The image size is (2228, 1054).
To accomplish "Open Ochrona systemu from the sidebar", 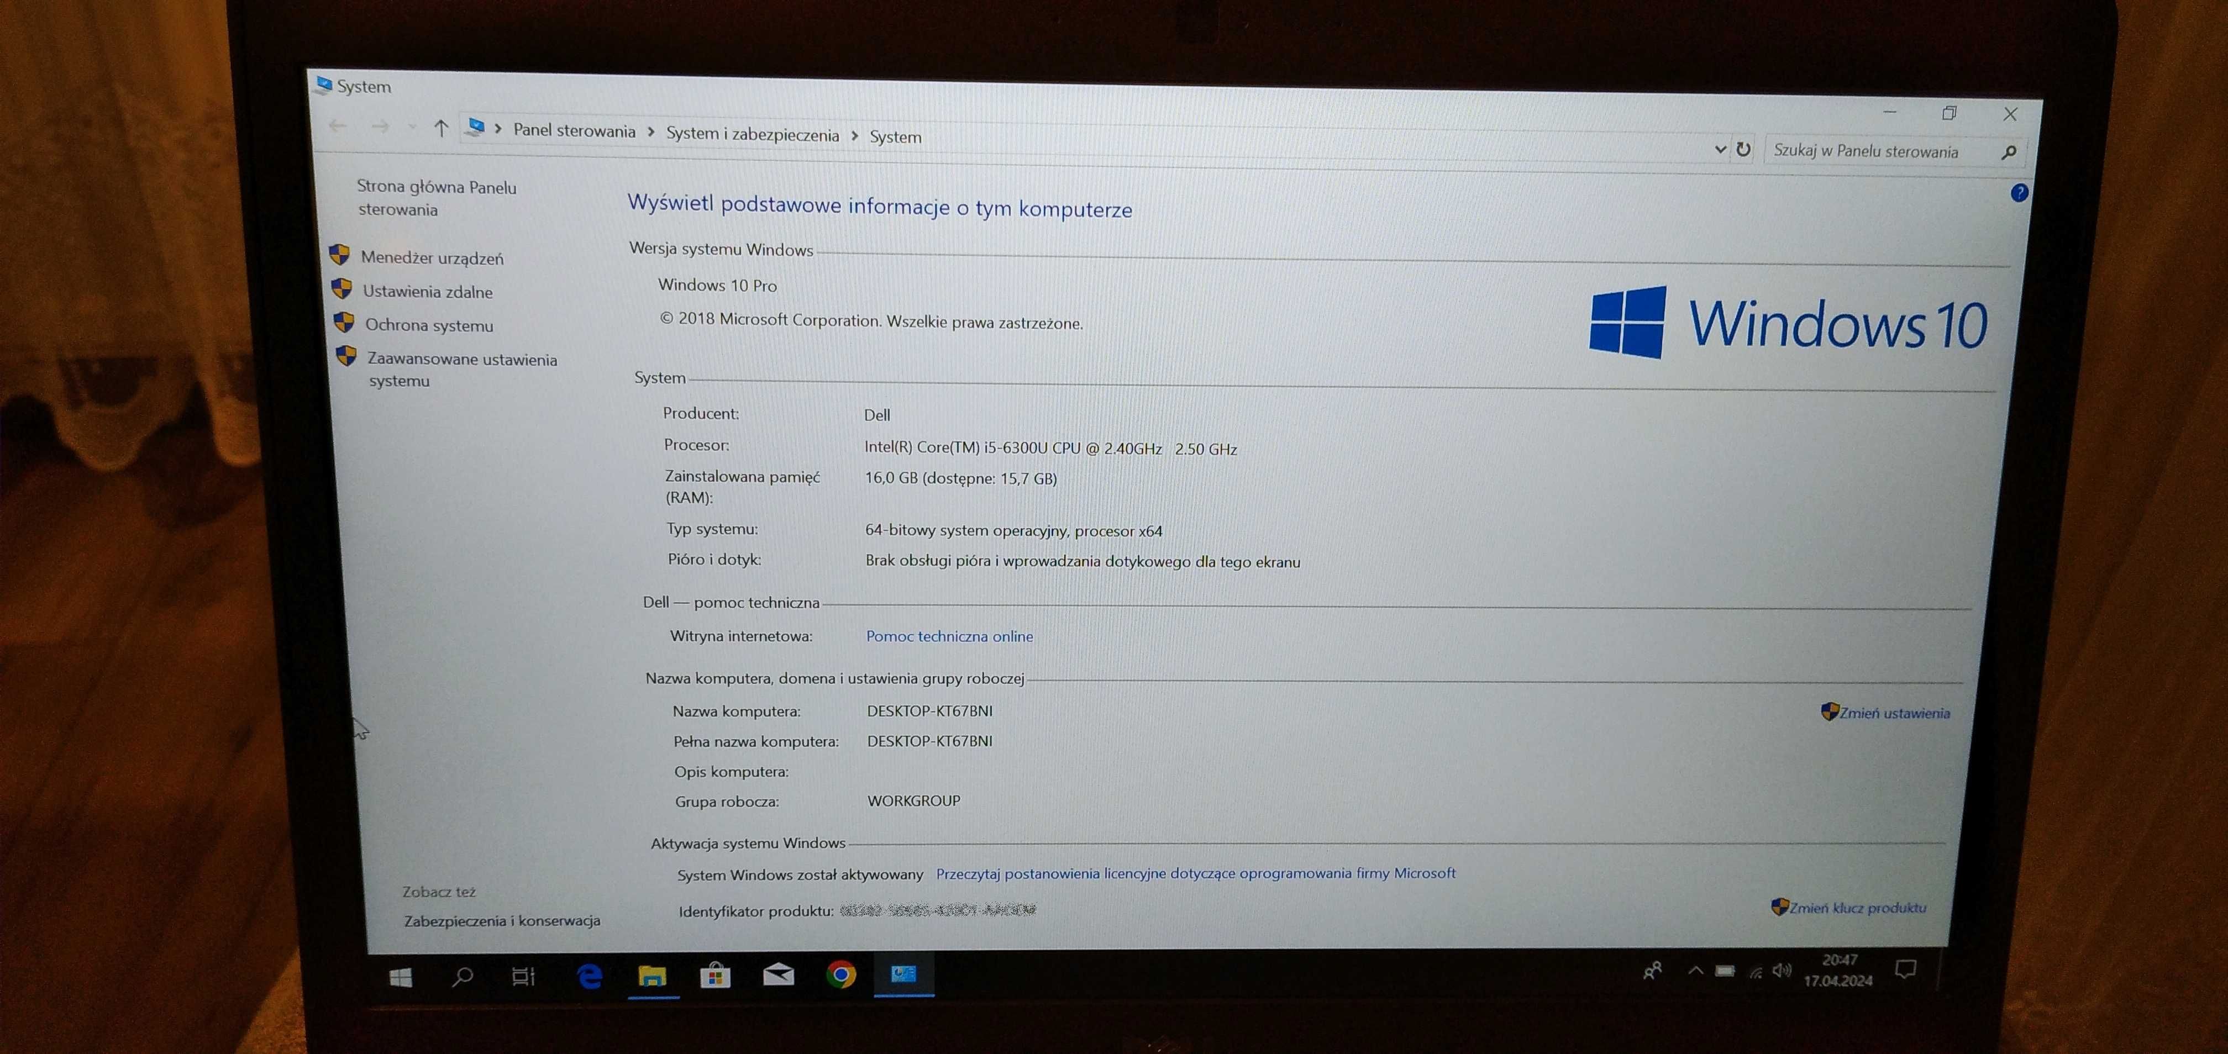I will click(429, 325).
